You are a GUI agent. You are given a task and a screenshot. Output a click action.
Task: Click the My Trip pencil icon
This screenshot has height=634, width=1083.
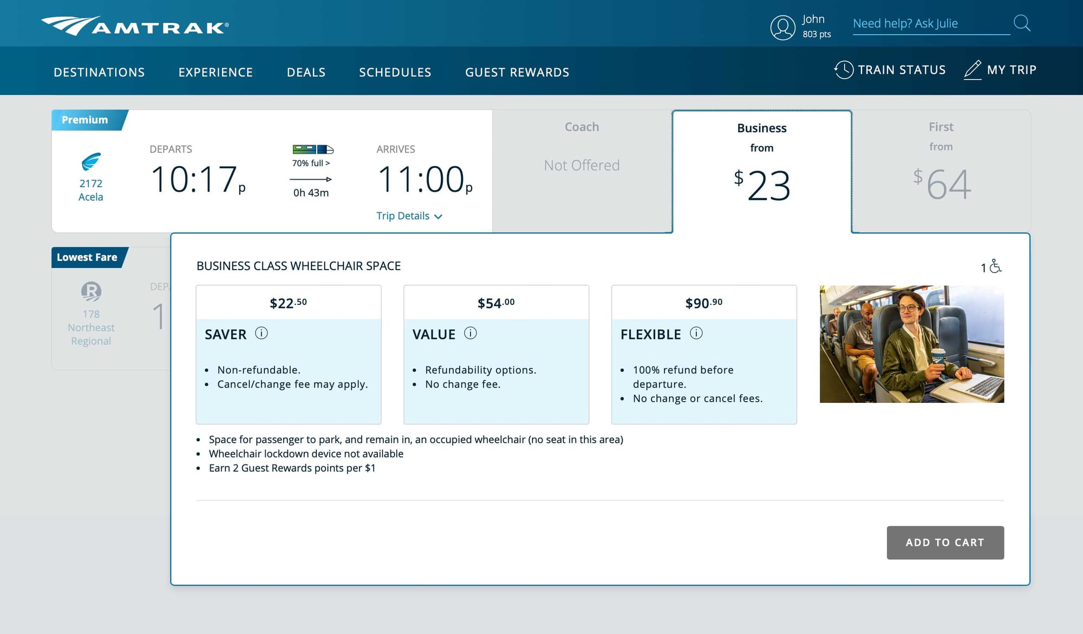[973, 70]
